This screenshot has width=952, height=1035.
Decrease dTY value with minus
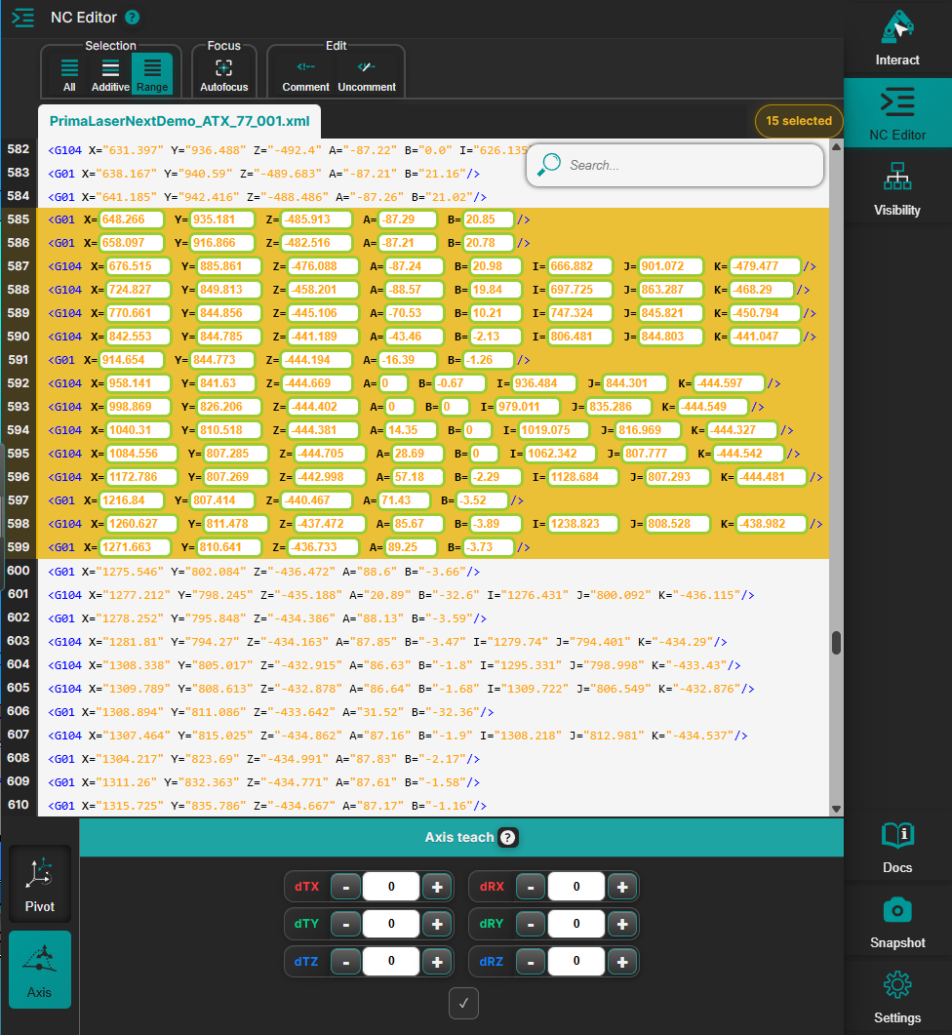[345, 924]
